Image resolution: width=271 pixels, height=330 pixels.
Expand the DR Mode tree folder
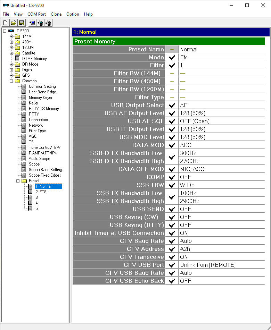11,64
